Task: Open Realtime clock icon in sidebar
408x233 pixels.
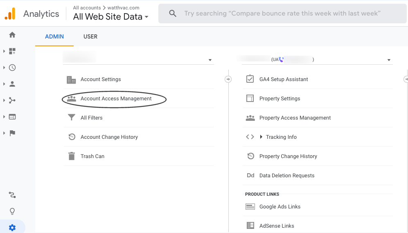Action: click(12, 68)
